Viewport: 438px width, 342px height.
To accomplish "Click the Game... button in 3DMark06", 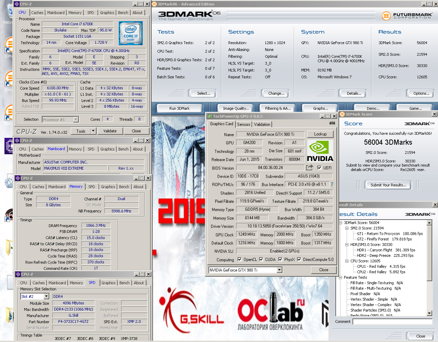I will [415, 108].
